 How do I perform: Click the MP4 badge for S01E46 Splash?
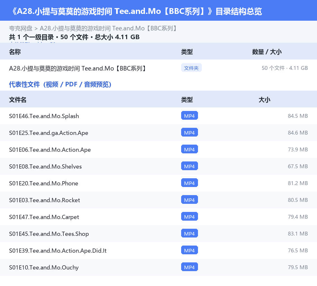[190, 116]
